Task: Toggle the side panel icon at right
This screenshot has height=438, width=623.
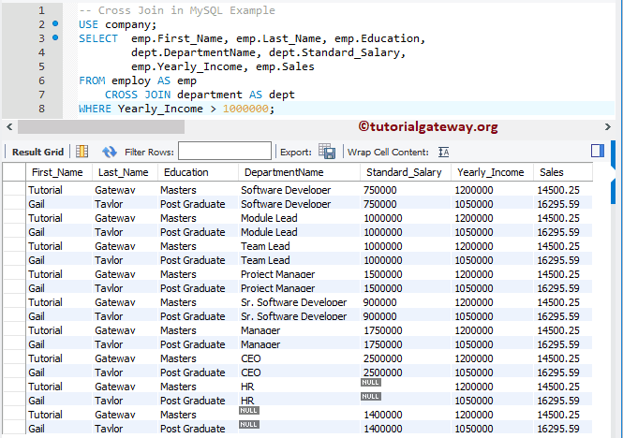Action: pyautogui.click(x=597, y=151)
